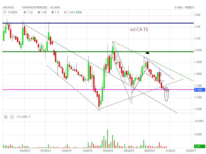Click the green 3.00 volume value tag
This screenshot has height=154, width=206.
pos(199,146)
